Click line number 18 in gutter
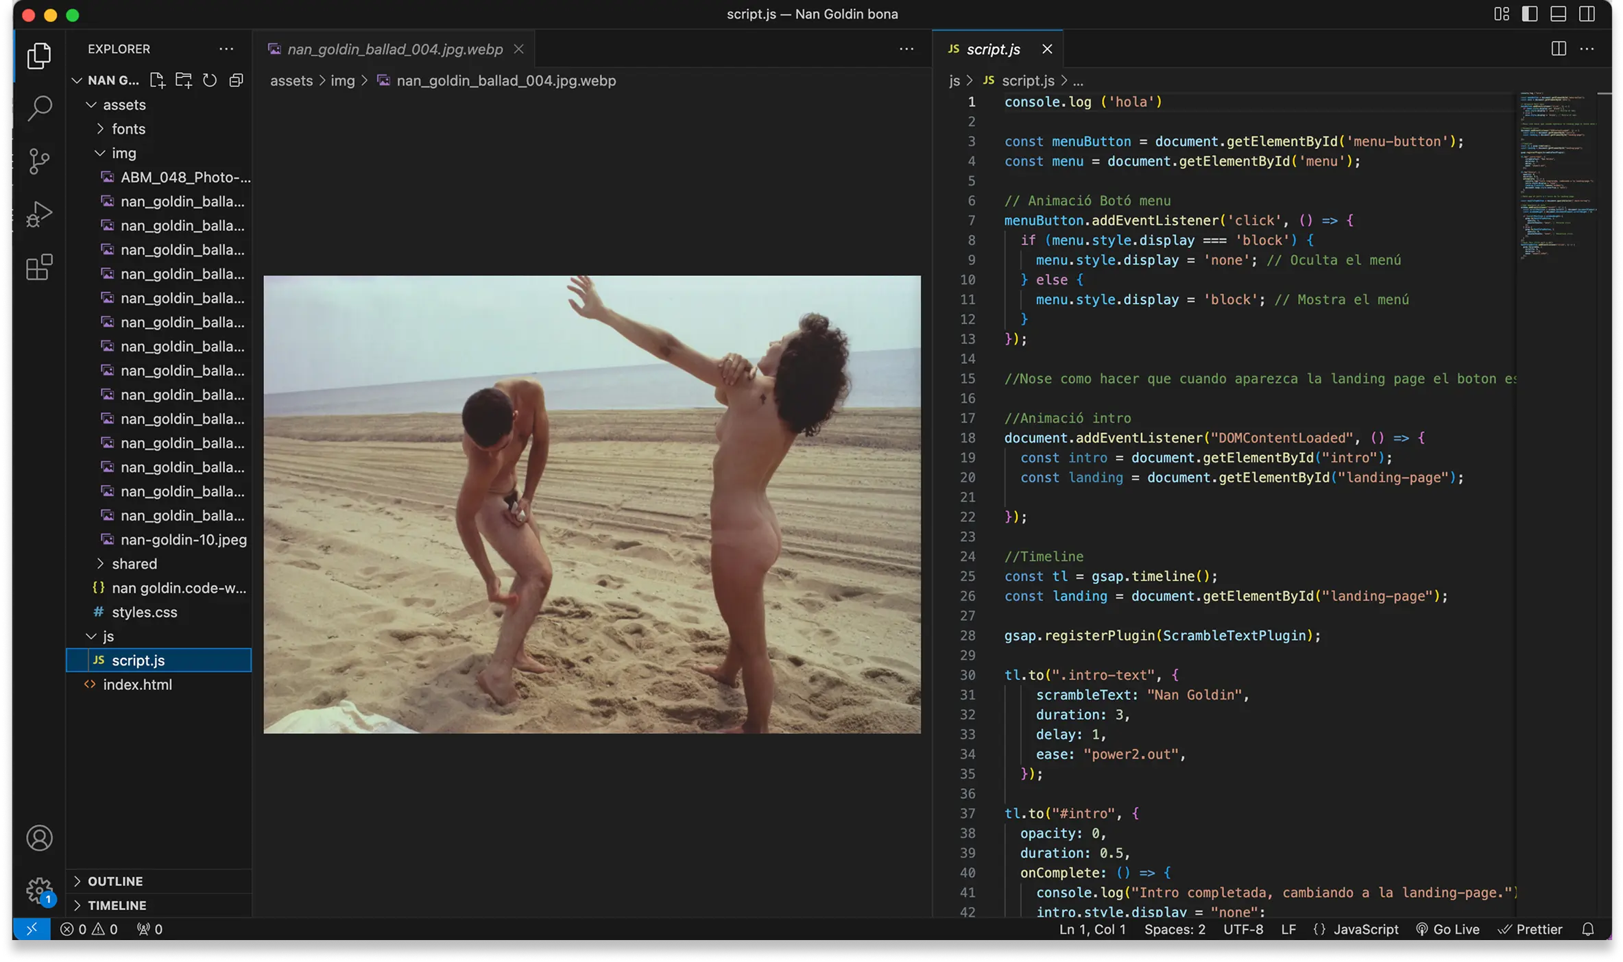Image resolution: width=1623 pixels, height=962 pixels. (x=967, y=438)
